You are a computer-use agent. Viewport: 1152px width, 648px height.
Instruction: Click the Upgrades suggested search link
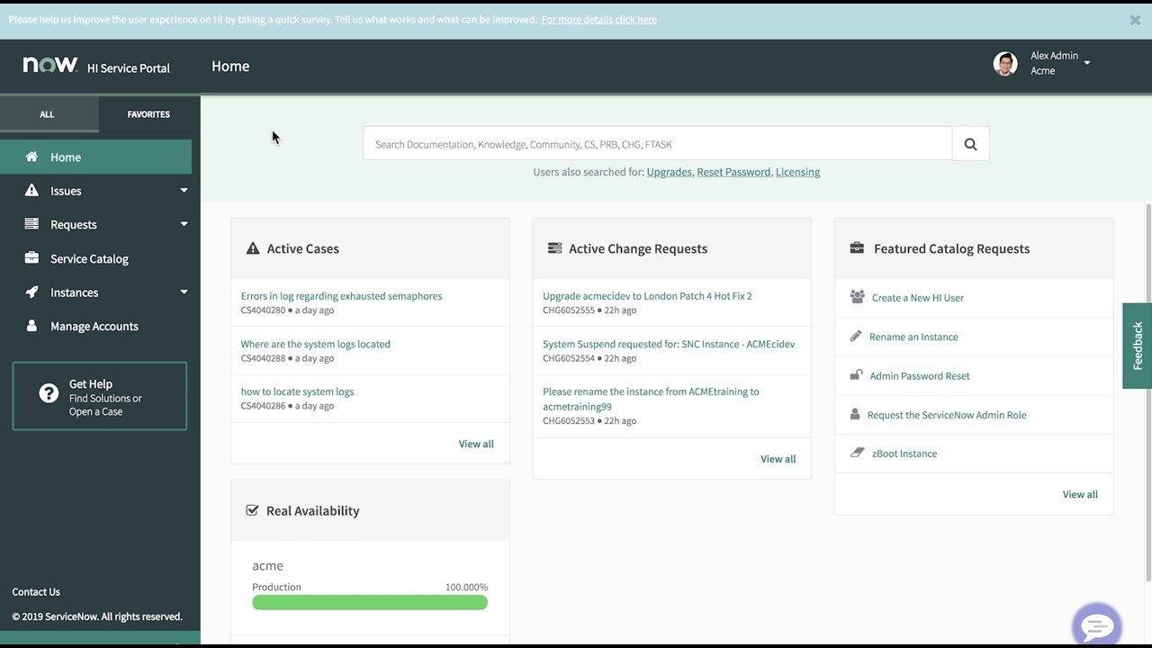(670, 172)
